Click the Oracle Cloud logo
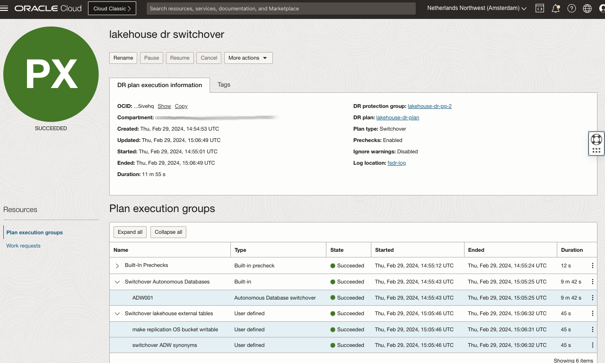 (x=48, y=9)
